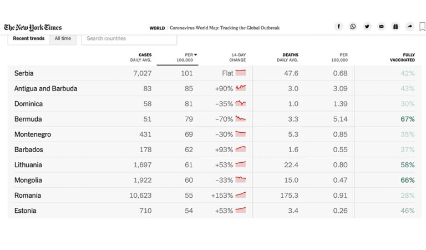
Task: Click the Search countries field
Action: coord(129,39)
